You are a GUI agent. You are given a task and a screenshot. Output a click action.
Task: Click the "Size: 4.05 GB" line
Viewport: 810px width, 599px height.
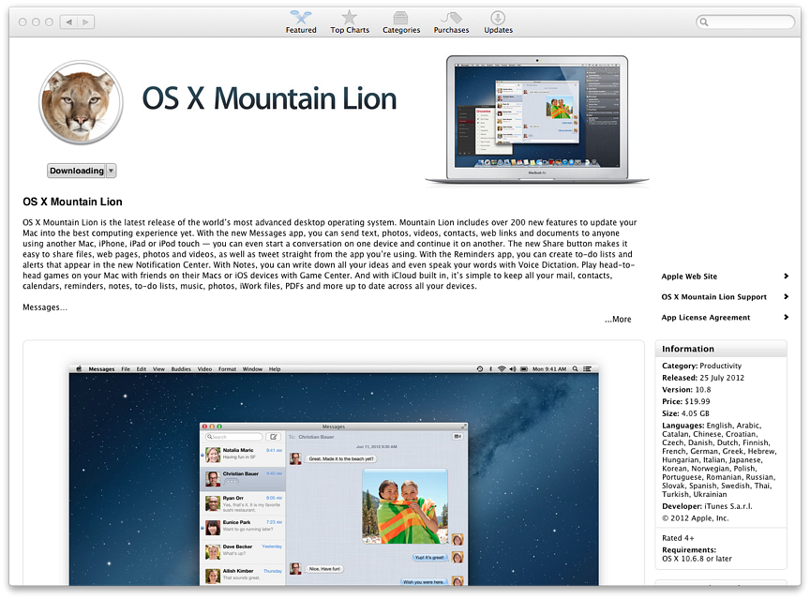coord(685,413)
